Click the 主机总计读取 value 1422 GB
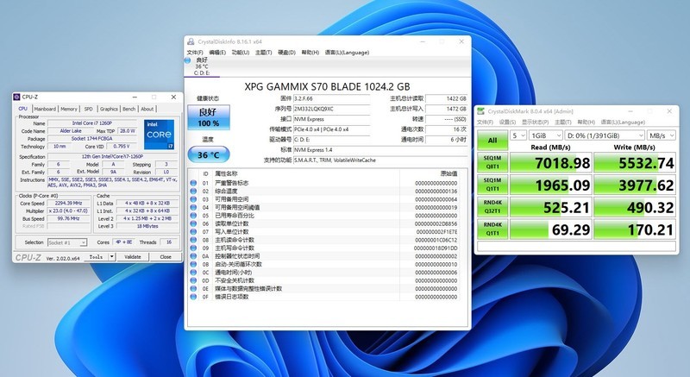This screenshot has height=377, width=690. point(446,99)
